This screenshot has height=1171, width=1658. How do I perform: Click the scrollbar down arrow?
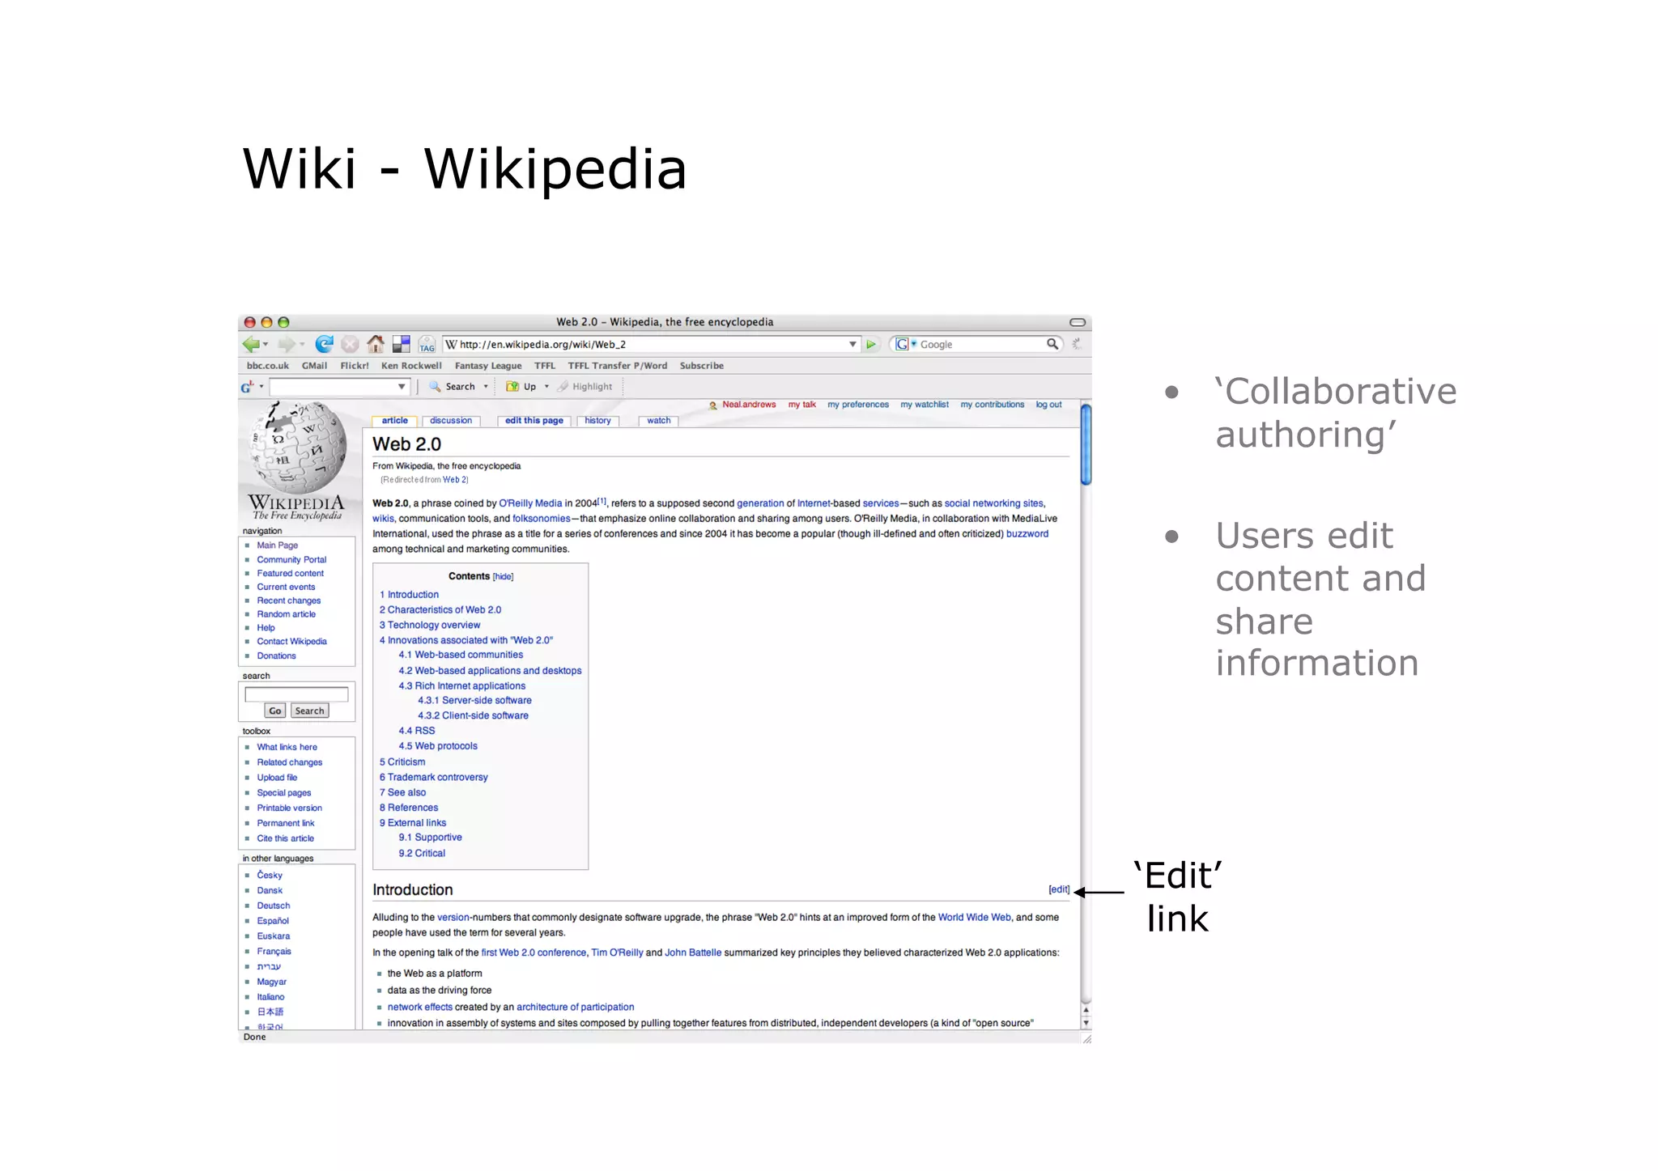tap(1086, 1023)
